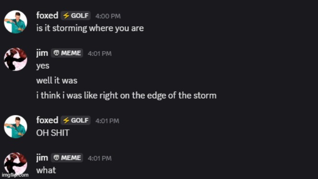Click jim's avatar beside the "yes" message
Screen dimensions: 318x179
pyautogui.click(x=16, y=59)
